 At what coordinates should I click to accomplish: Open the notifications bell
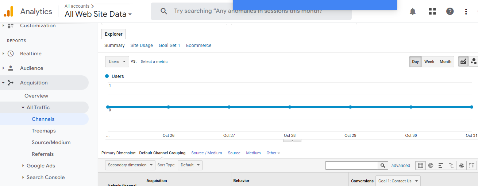413,12
